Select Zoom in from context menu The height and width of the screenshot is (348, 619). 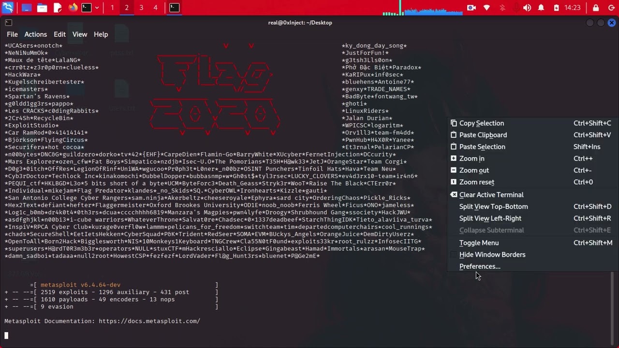(x=531, y=159)
